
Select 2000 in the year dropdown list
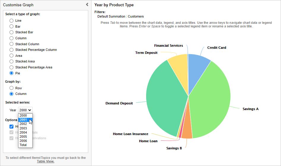click(x=23, y=115)
